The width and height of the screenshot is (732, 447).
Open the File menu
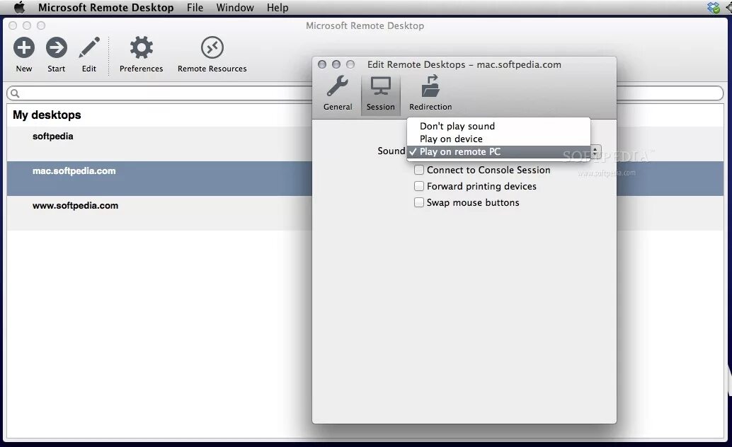(x=195, y=8)
